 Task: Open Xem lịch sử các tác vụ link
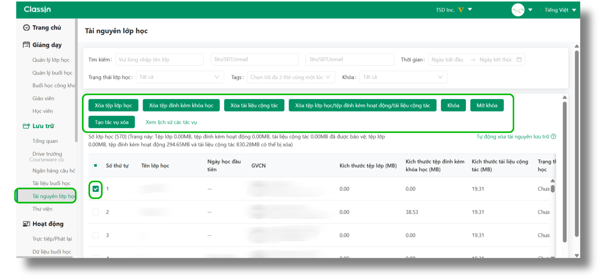point(171,122)
